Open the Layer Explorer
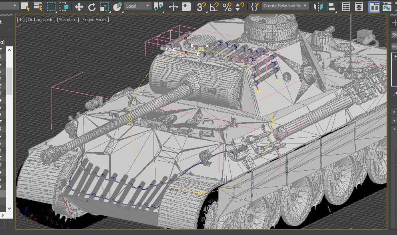This screenshot has width=397, height=235. click(x=359, y=6)
